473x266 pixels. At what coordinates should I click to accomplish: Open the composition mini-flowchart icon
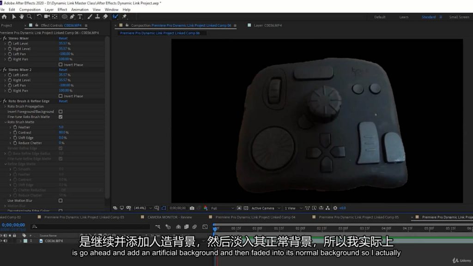pos(158,227)
